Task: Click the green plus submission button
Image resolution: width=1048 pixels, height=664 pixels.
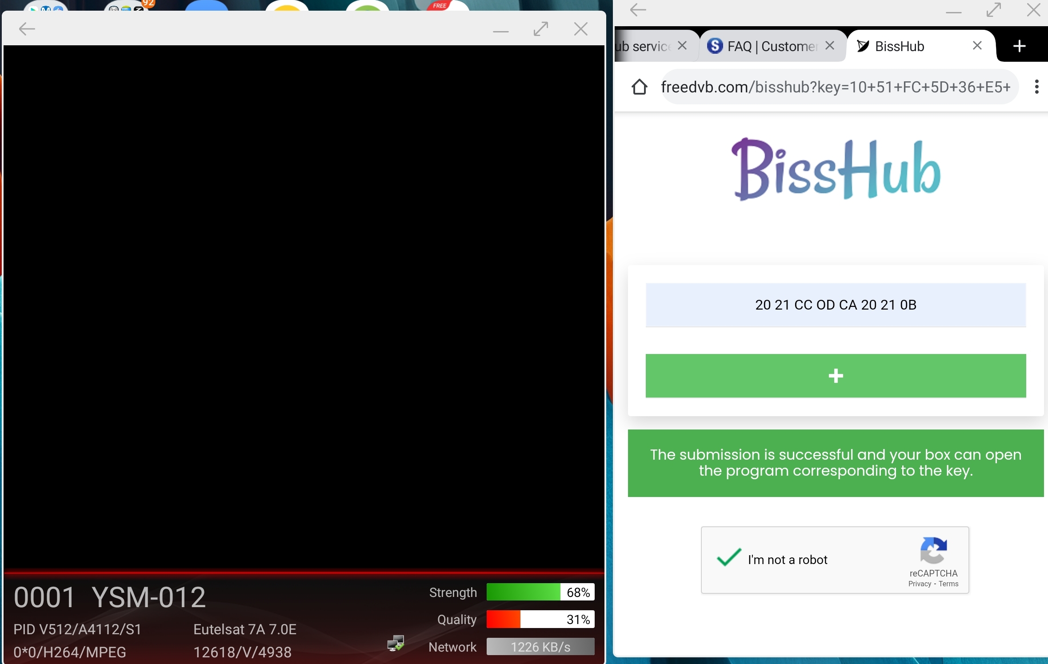Action: coord(836,375)
